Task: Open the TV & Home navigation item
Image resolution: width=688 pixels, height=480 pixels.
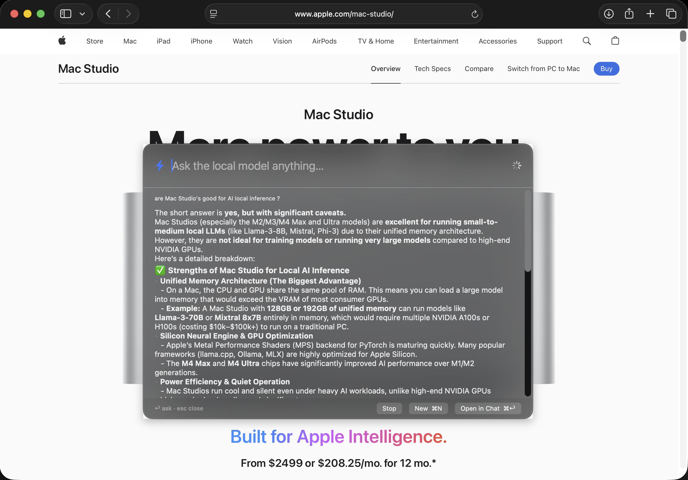Action: click(376, 41)
